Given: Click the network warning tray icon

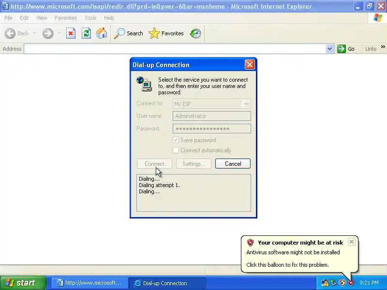Looking at the screenshot, I should pyautogui.click(x=325, y=283).
